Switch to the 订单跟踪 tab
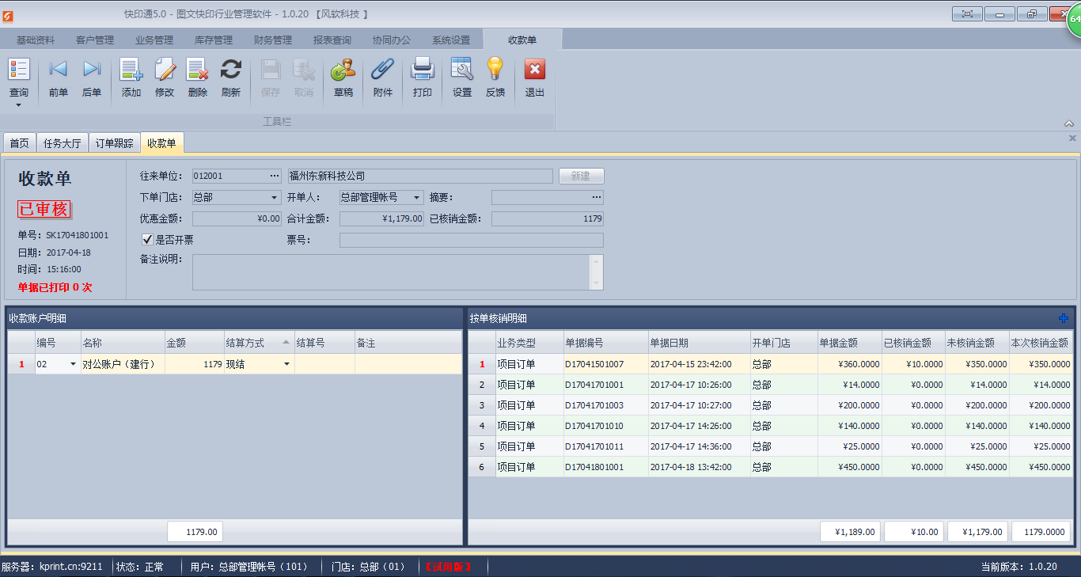The width and height of the screenshot is (1081, 577). click(x=114, y=143)
